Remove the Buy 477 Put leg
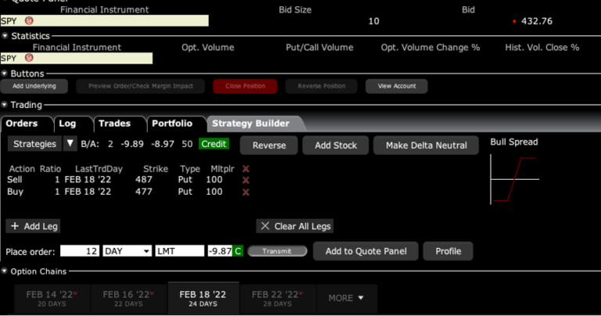601x316 pixels. pos(246,192)
